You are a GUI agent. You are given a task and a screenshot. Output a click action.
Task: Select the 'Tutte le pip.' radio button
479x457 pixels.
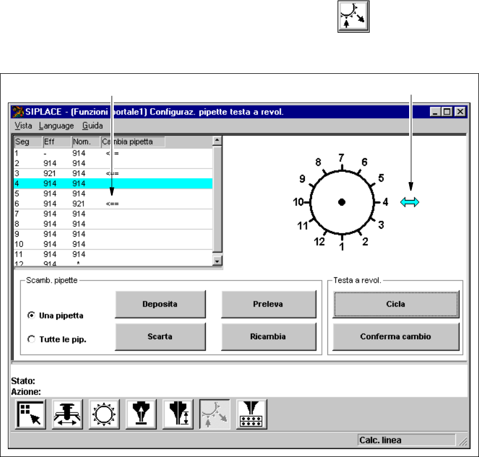coord(31,339)
